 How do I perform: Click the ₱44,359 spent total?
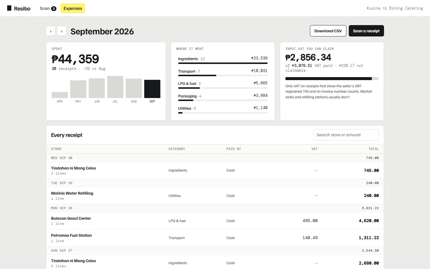(75, 59)
